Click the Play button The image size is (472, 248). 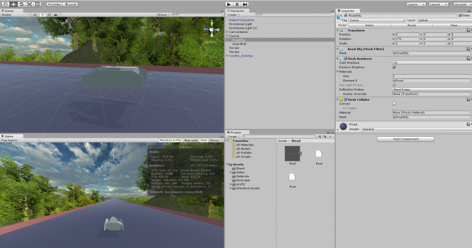229,4
